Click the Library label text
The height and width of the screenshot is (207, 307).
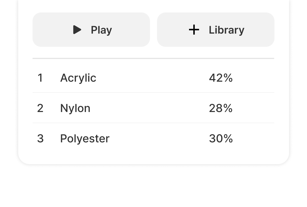(226, 30)
